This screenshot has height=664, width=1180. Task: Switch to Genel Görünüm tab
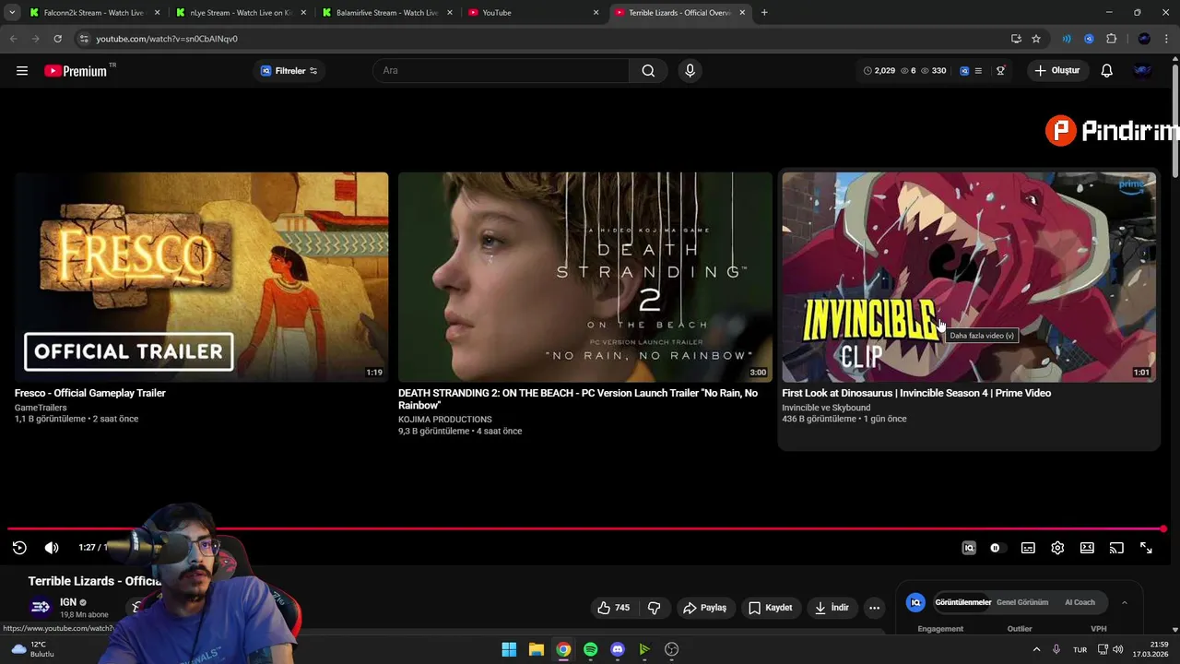coord(1022,602)
